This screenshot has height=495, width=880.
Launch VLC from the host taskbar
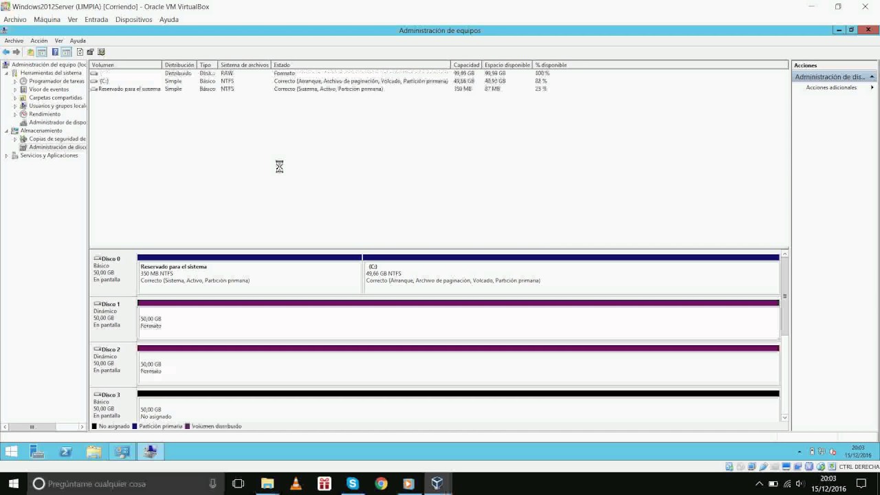coord(296,484)
